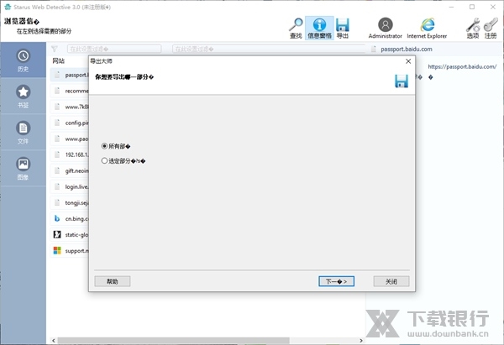Open the https://passport.baidu.com/ link

point(462,66)
